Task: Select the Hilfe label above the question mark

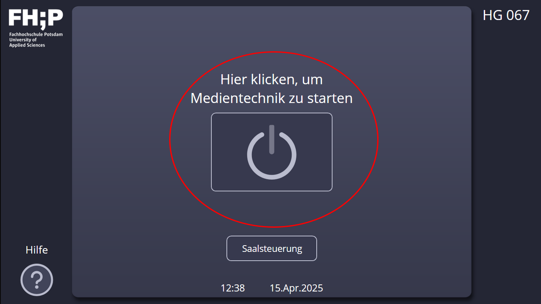Action: coord(37,250)
